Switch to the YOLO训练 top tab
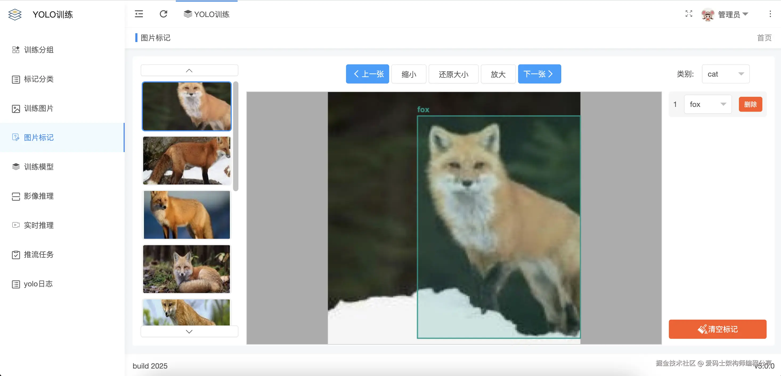Image resolution: width=781 pixels, height=376 pixels. point(206,14)
